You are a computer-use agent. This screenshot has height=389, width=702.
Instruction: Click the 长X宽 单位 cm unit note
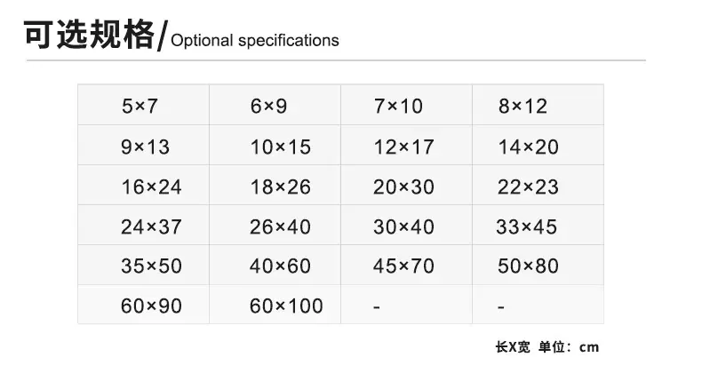pos(547,347)
